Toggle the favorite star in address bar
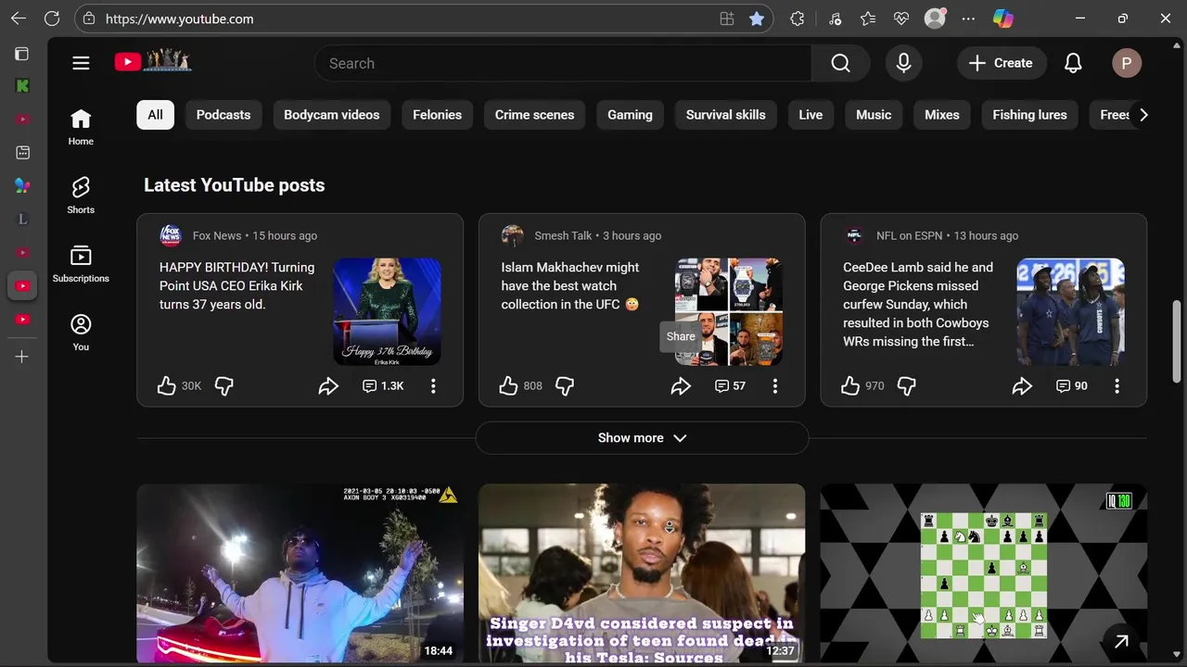Viewport: 1187px width, 667px height. point(757,19)
